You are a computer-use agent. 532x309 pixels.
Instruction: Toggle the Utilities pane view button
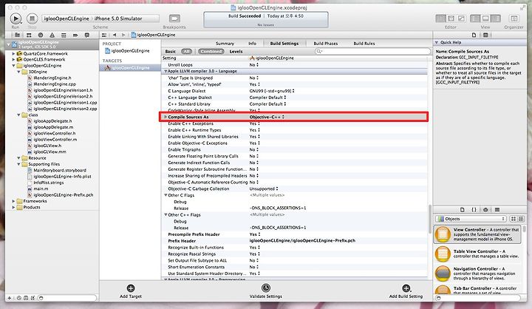(496, 18)
